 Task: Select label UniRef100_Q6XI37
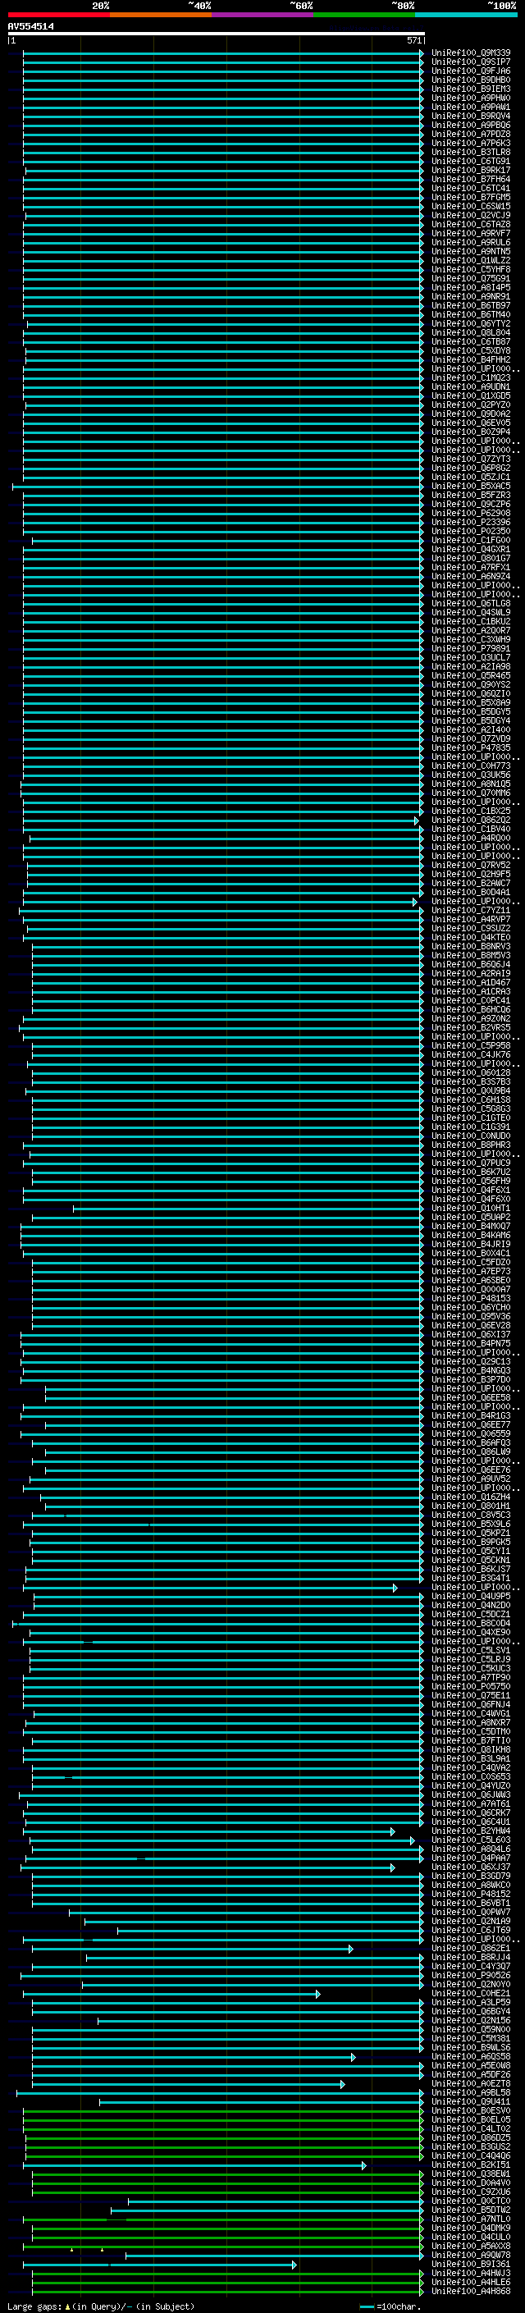click(x=471, y=1334)
